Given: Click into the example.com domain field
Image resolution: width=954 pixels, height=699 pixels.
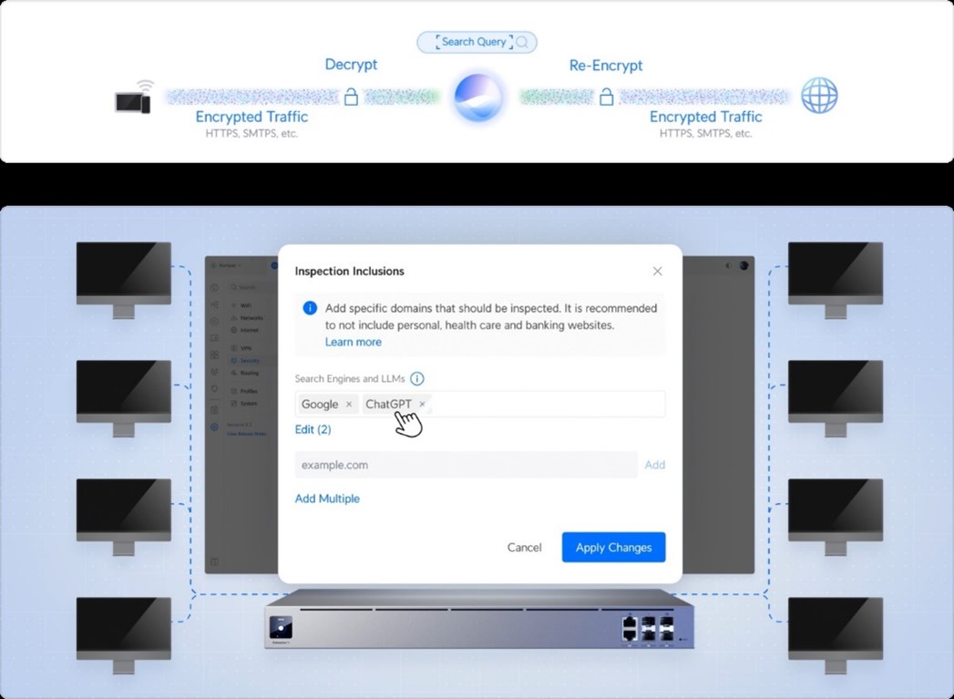Looking at the screenshot, I should tap(465, 465).
